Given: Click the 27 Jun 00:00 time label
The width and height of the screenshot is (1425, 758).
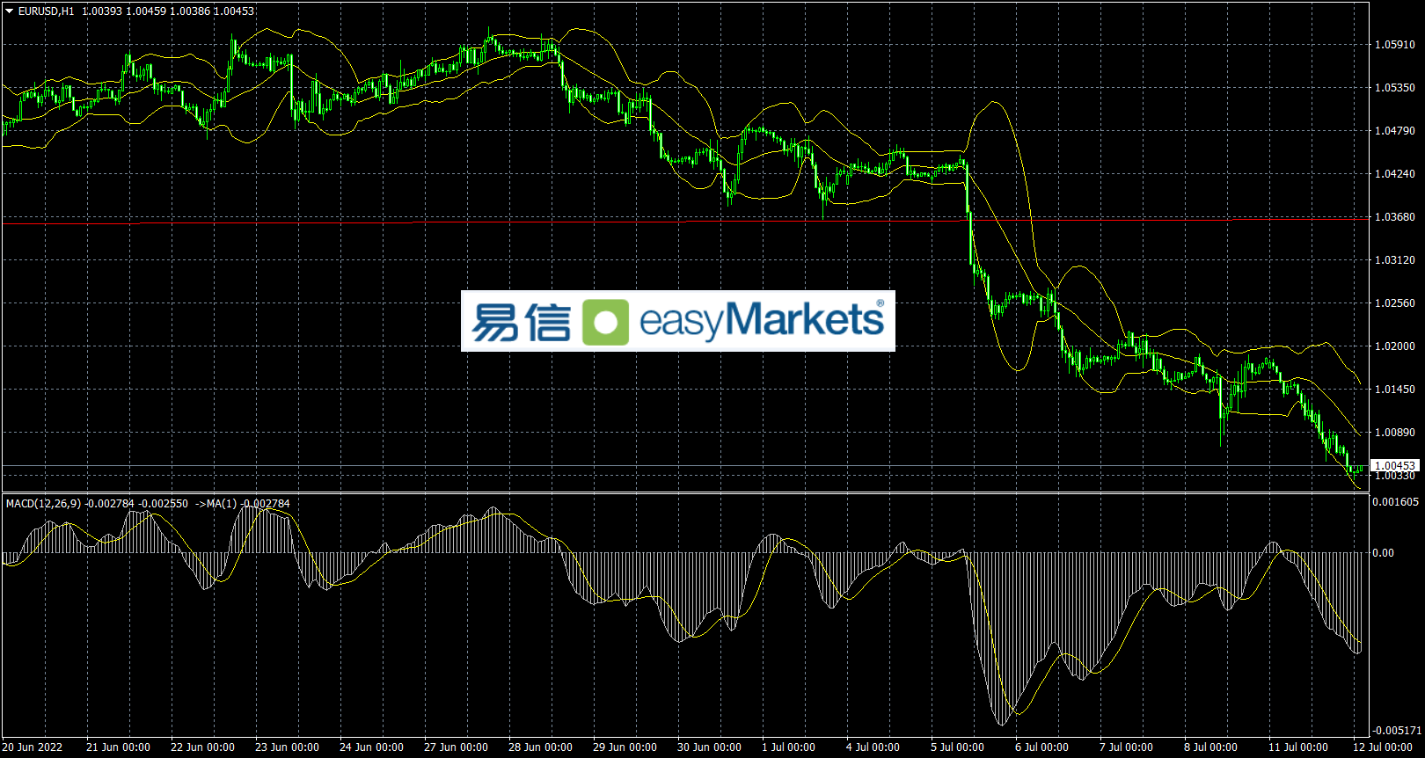Looking at the screenshot, I should (x=456, y=747).
